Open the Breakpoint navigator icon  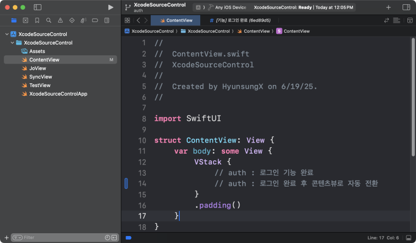95,20
